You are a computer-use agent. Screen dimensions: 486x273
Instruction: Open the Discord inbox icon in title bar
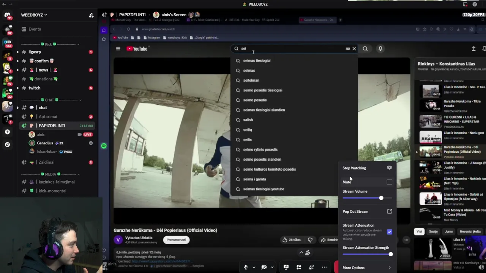(465, 4)
